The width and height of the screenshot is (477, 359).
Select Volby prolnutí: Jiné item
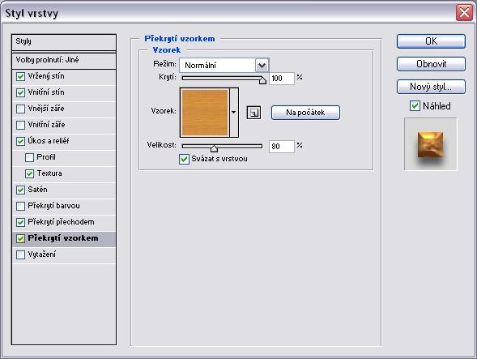pos(64,60)
